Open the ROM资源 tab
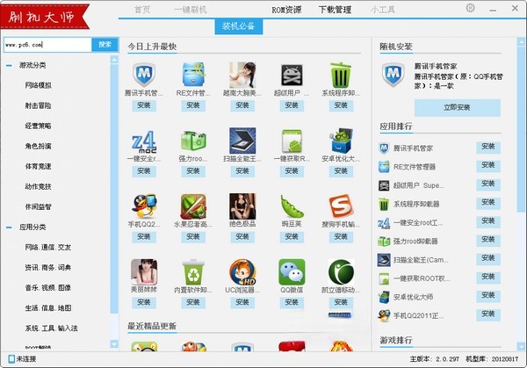This screenshot has height=368, width=527. pos(286,10)
